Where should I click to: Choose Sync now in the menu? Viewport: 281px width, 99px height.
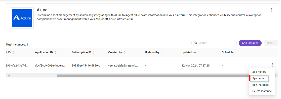[x=258, y=78]
